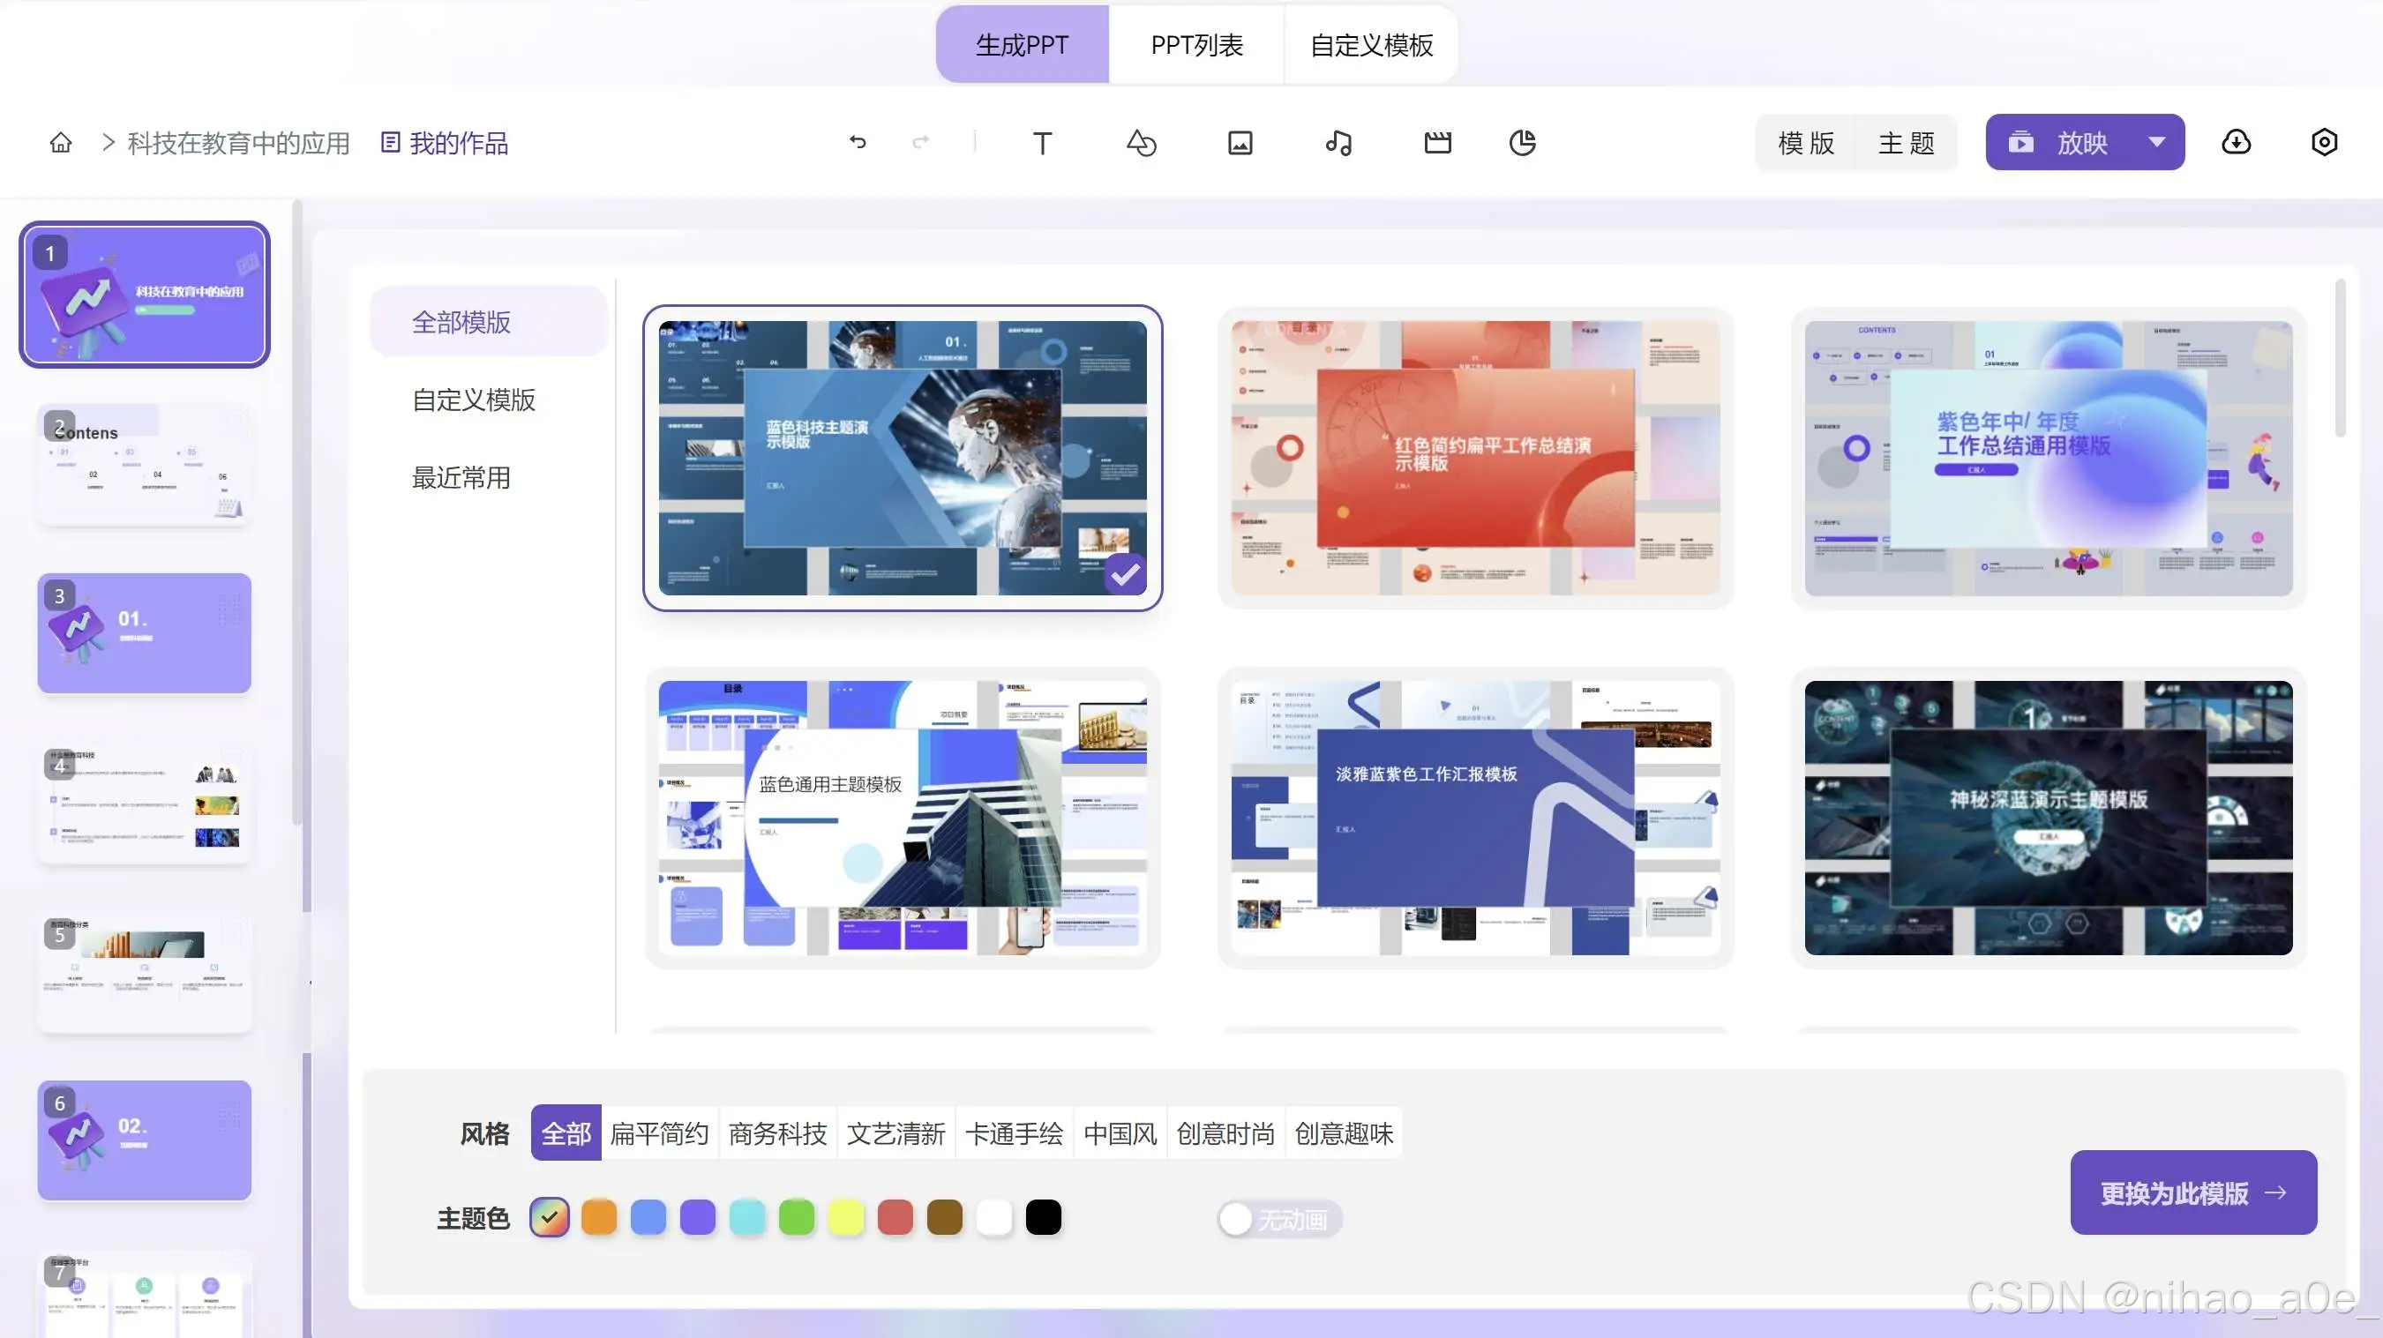The height and width of the screenshot is (1338, 2383).
Task: Insert an image via picture icon
Action: [1240, 143]
